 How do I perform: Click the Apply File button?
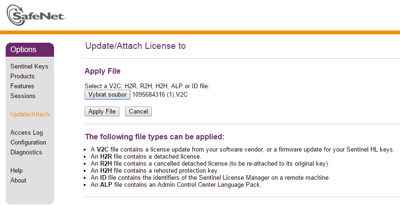point(102,112)
